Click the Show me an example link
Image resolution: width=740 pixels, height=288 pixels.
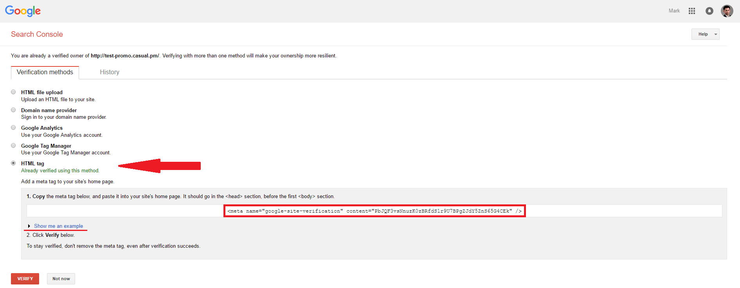pyautogui.click(x=58, y=226)
